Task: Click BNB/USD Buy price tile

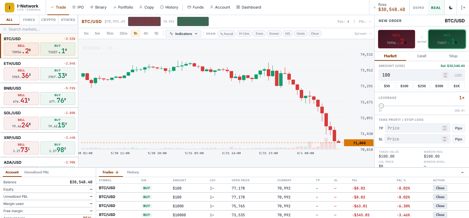Action: point(58,99)
